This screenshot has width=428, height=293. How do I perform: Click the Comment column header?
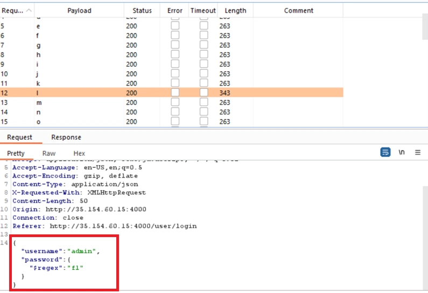pos(298,11)
